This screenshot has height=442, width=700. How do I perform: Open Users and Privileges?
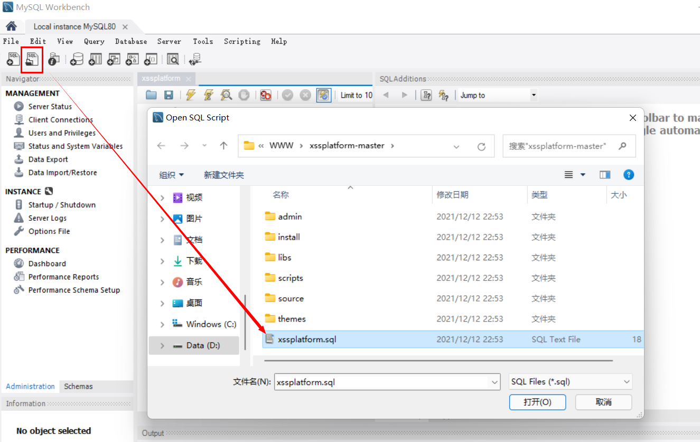point(62,133)
